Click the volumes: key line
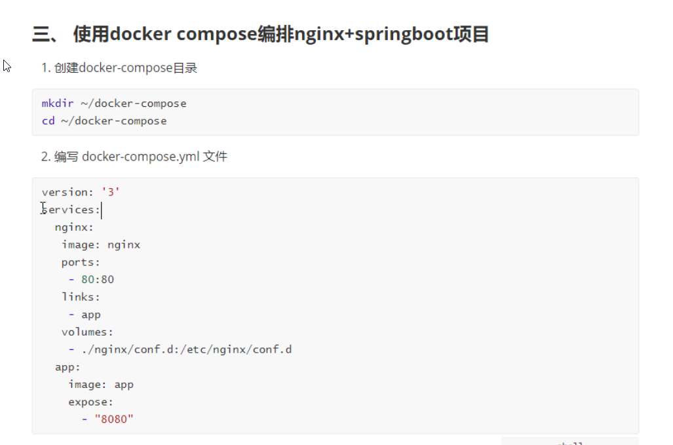The image size is (673, 445). pos(87,332)
